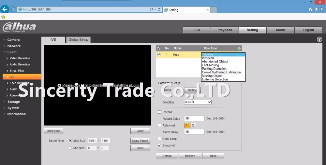This screenshot has width=326, height=165.
Task: Choose Abandoned Object rule type
Action: 223,62
